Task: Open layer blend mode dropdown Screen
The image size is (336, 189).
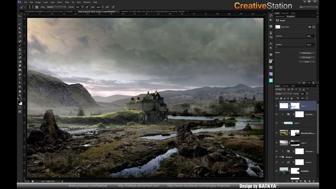Action: [x=283, y=94]
